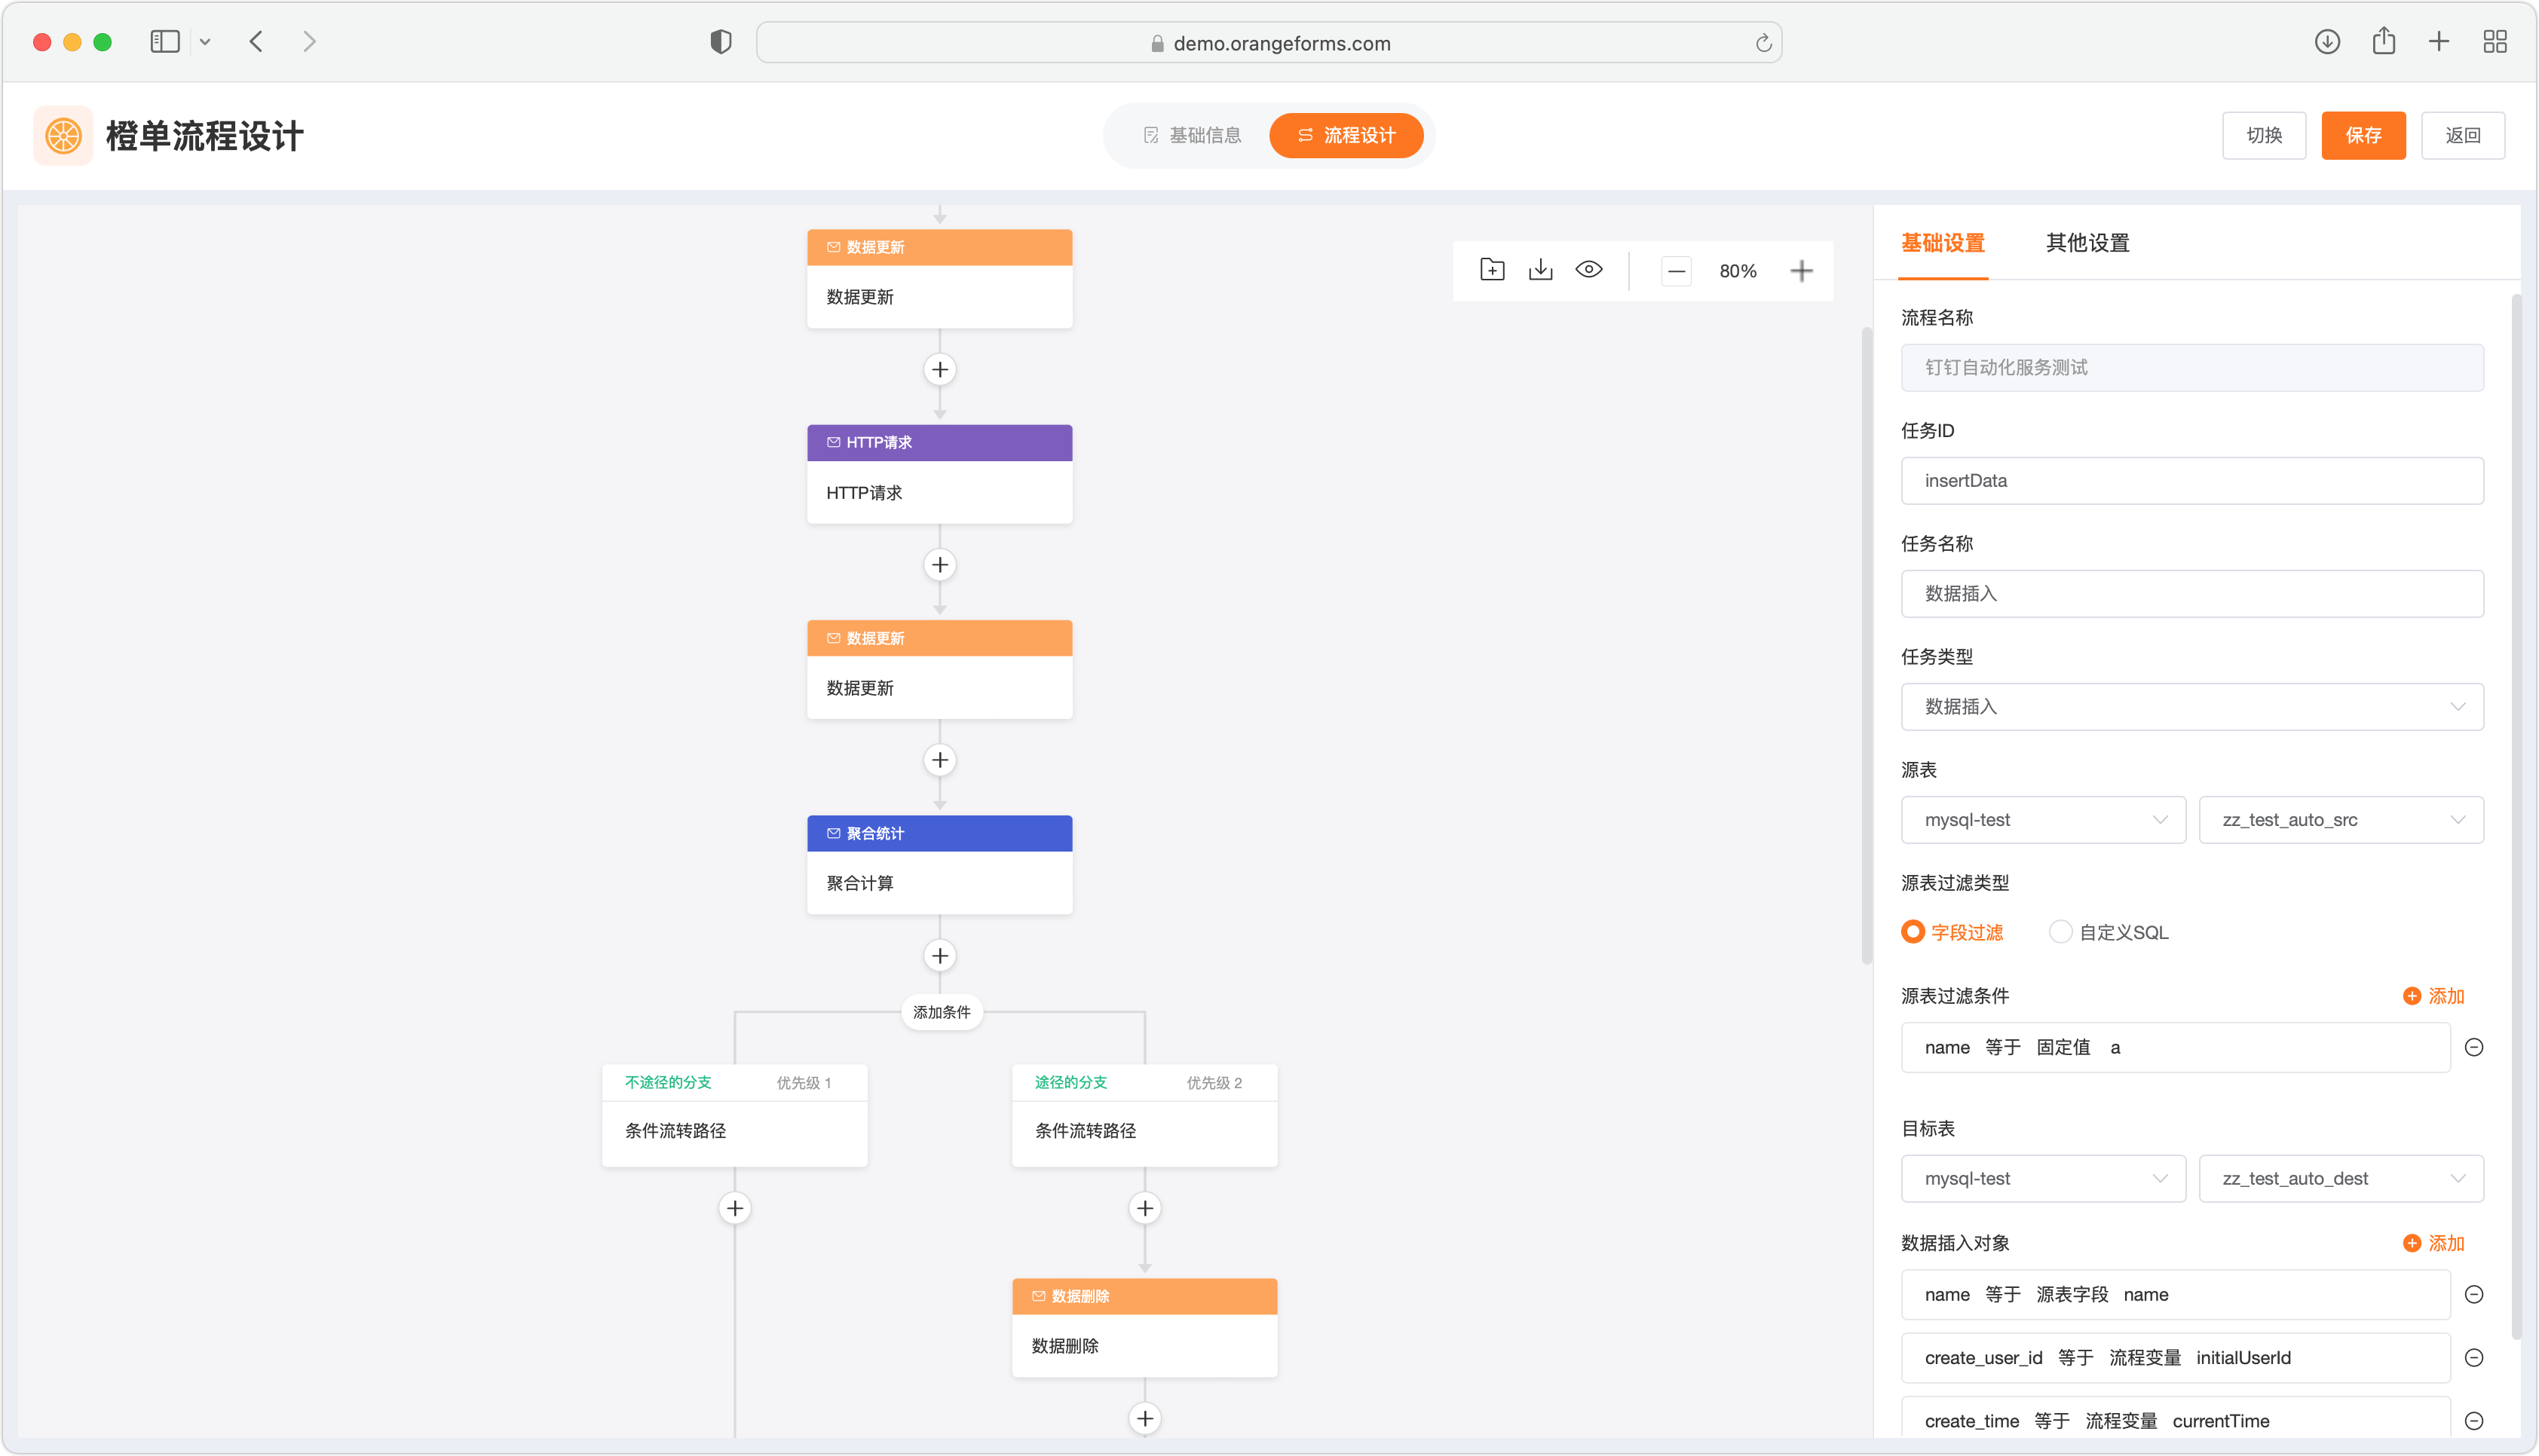Click the download icon in canvas toolbar

[x=1540, y=270]
